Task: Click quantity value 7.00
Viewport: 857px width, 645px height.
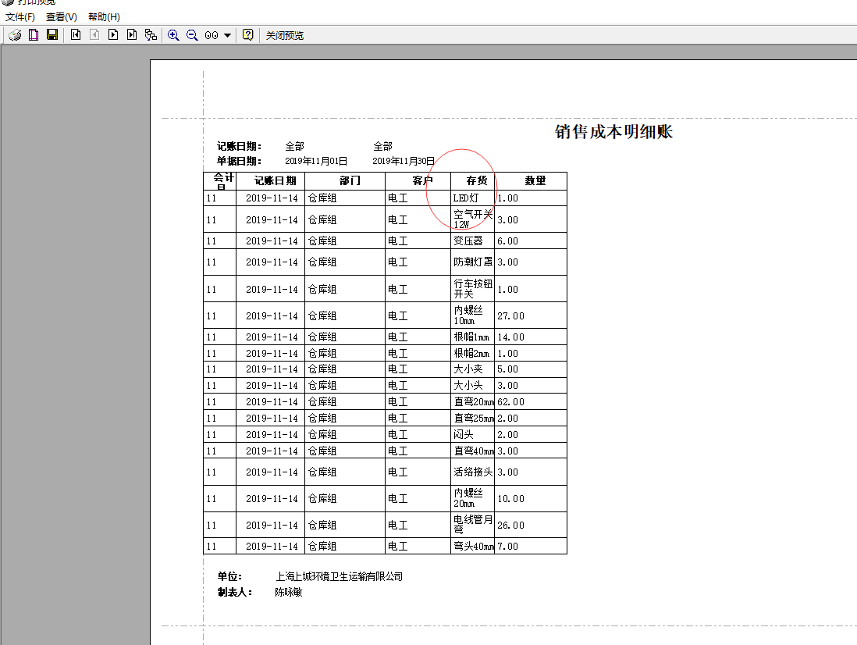Action: point(507,546)
